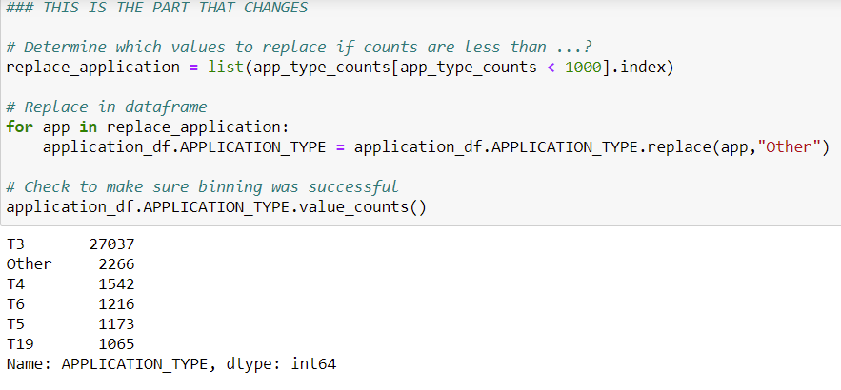Screen dimensions: 841x390
Task: Click the variable replace_application in its assignment line
Action: (x=92, y=68)
